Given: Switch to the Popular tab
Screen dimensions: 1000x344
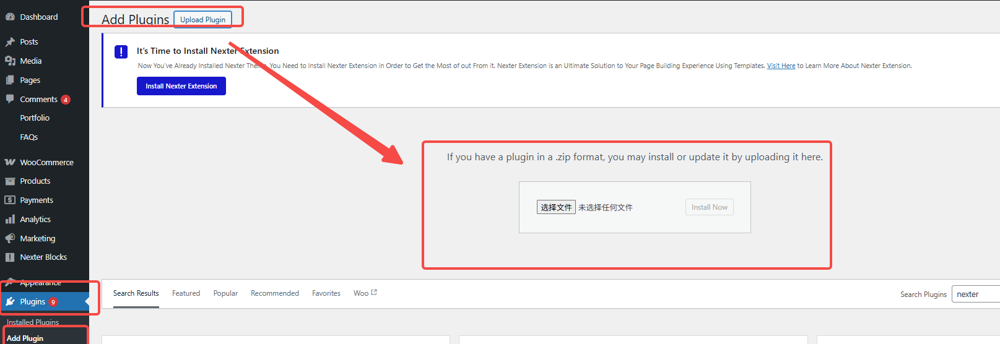Looking at the screenshot, I should click(x=225, y=293).
